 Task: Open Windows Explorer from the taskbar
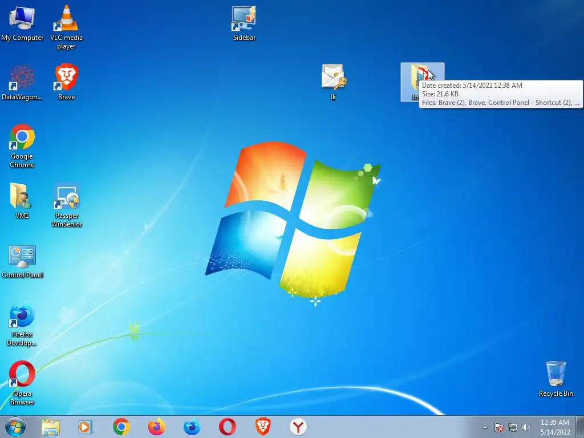pyautogui.click(x=51, y=427)
